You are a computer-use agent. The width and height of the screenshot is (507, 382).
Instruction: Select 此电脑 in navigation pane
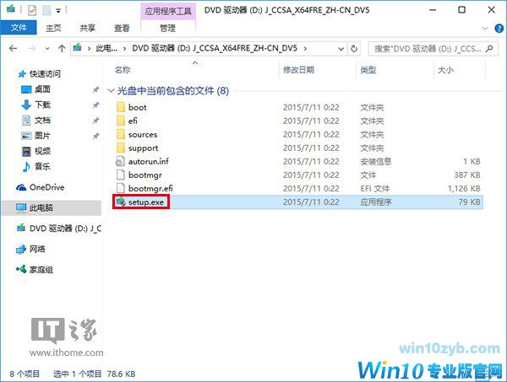point(52,208)
